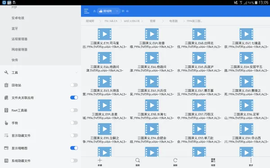Image resolution: width=270 pixels, height=168 pixels.
Task: Enable the Root工具箱 switch
Action: tap(74, 110)
